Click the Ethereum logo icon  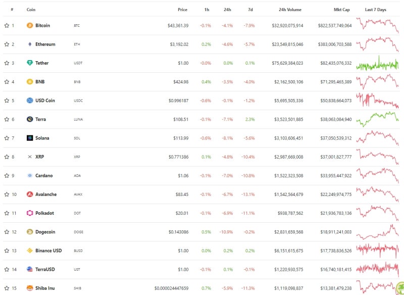click(x=30, y=44)
